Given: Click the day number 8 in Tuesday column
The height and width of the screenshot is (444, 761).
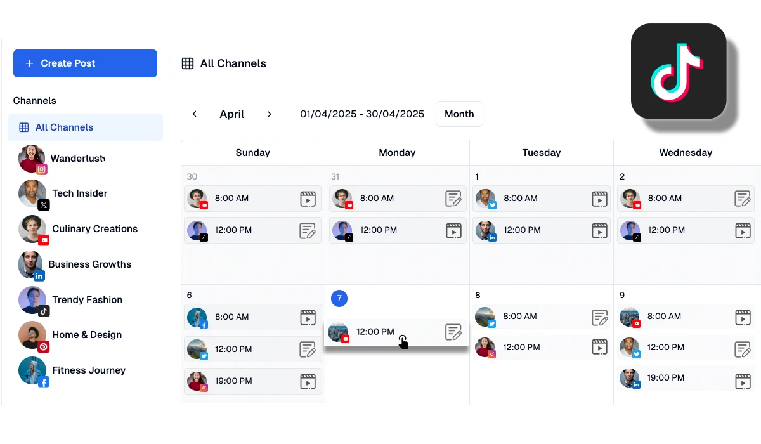Looking at the screenshot, I should 478,296.
